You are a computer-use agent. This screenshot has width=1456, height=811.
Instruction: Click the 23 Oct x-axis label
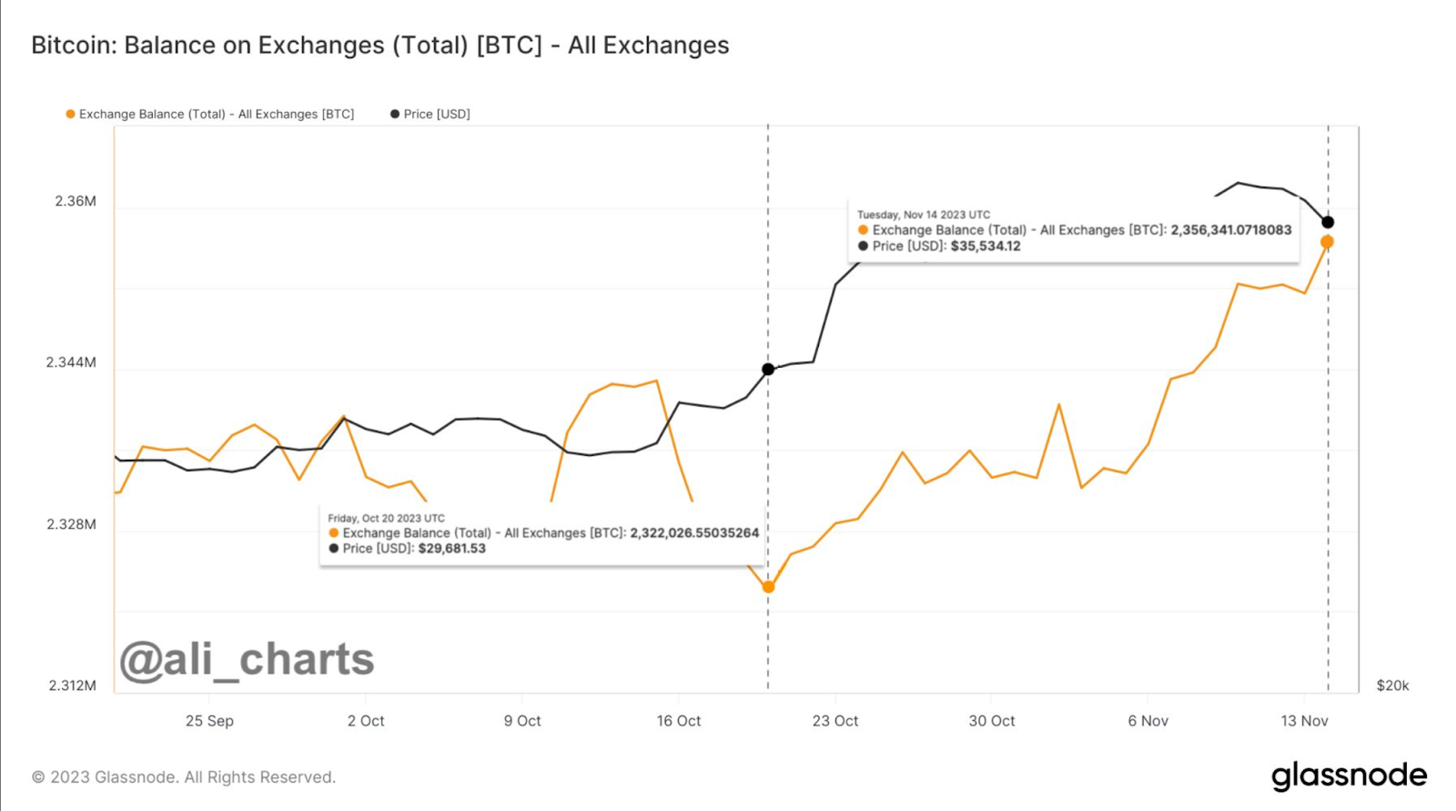tap(834, 721)
